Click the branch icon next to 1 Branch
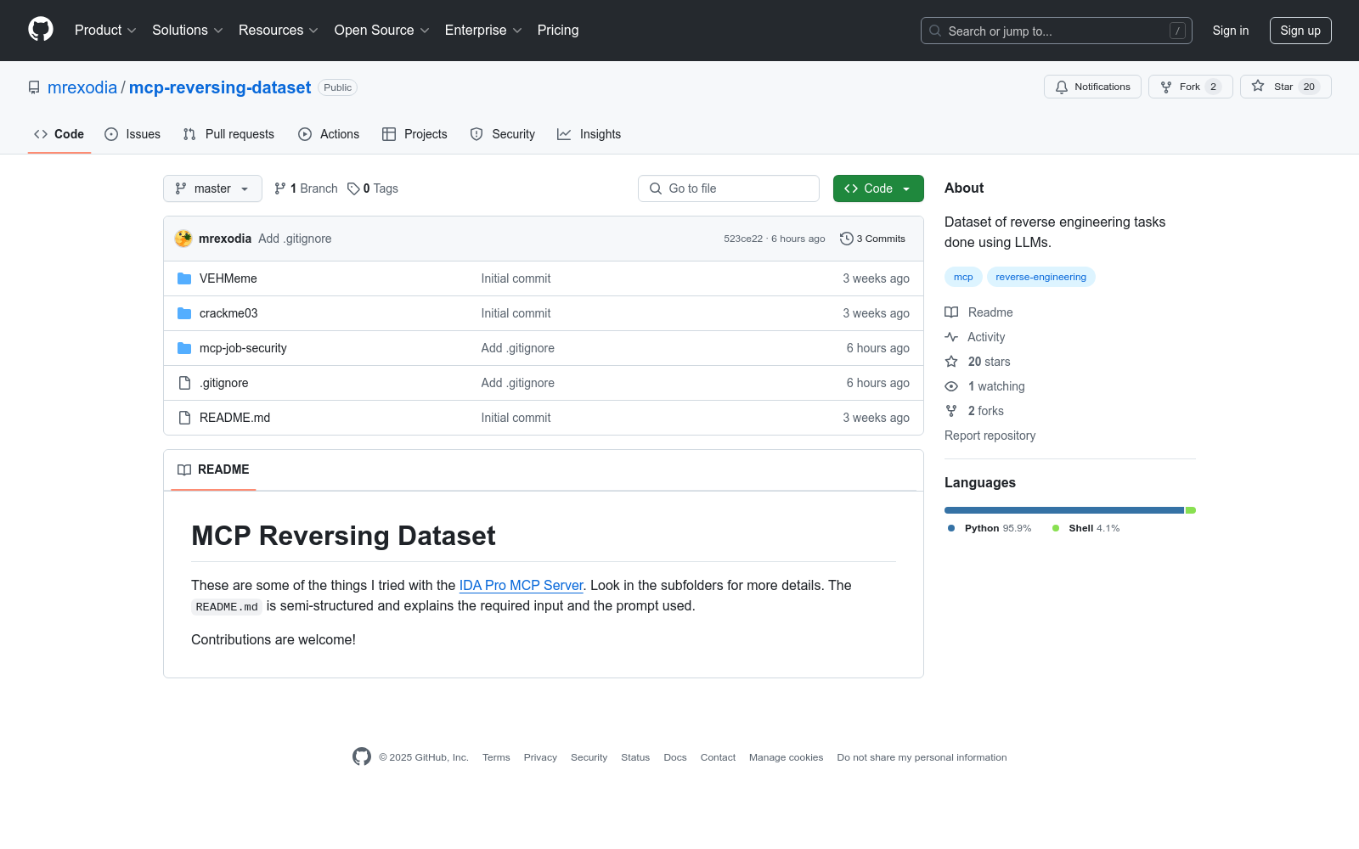The height and width of the screenshot is (849, 1359). tap(280, 188)
